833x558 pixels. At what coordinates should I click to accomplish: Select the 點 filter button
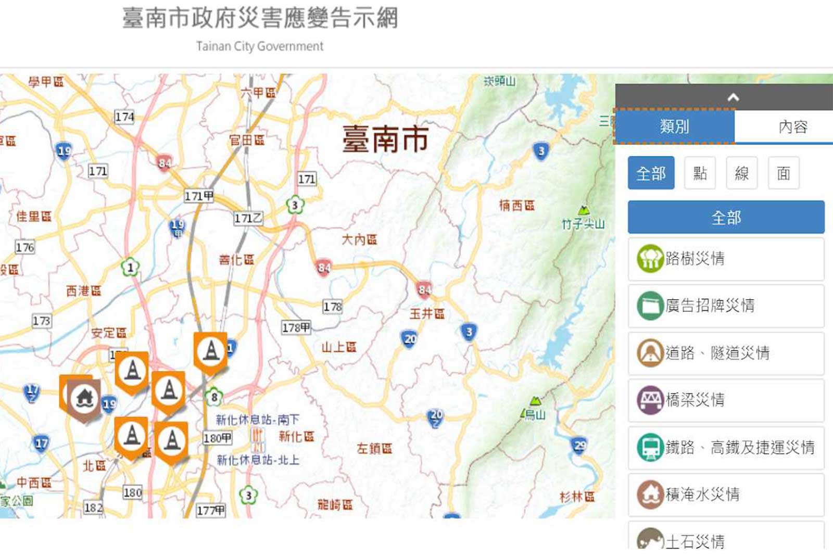click(700, 173)
